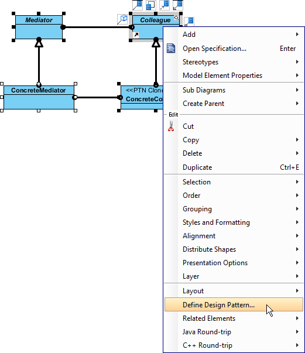Open the Create Parent submenu
The width and height of the screenshot is (305, 353).
point(234,104)
